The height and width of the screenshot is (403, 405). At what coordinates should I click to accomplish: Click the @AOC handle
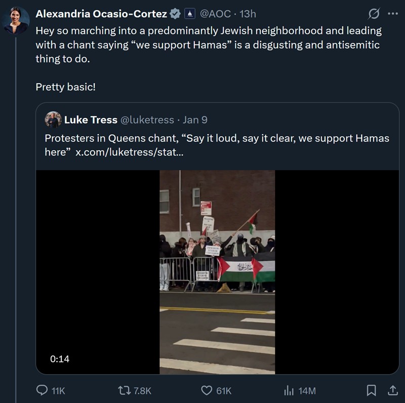(216, 14)
